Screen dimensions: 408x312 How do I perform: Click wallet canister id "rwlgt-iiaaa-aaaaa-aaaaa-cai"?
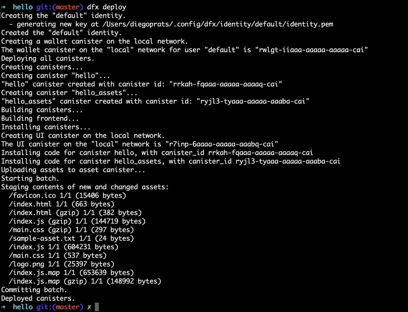(x=311, y=50)
